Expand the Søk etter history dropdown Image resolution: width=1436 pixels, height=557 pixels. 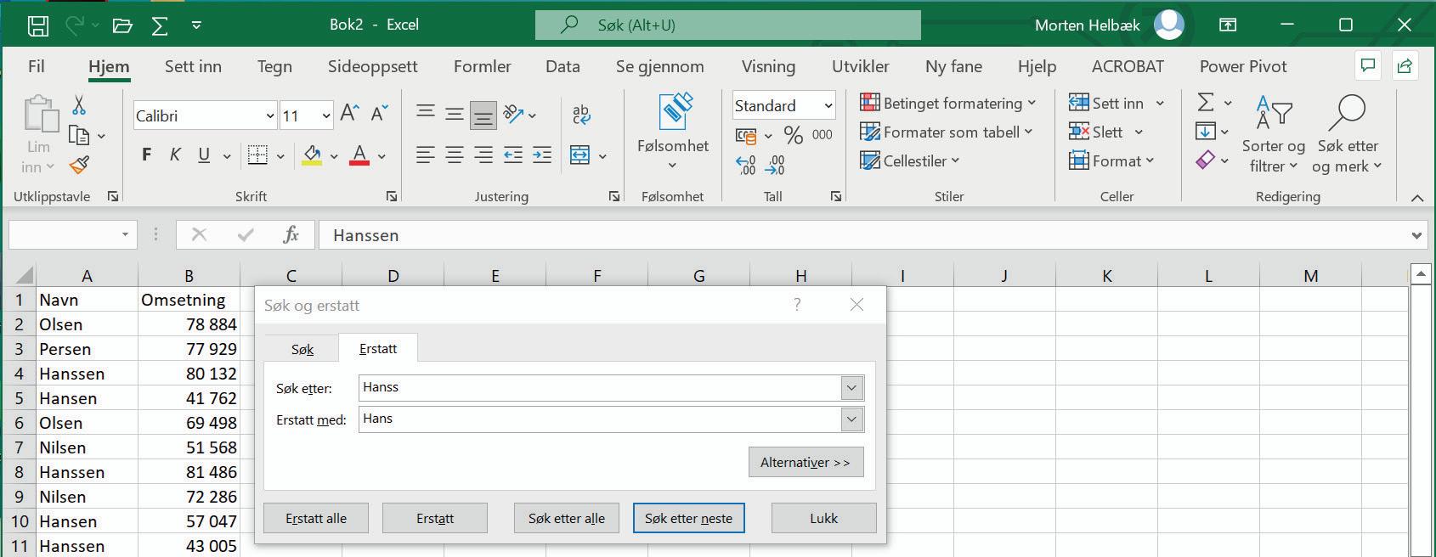point(851,388)
